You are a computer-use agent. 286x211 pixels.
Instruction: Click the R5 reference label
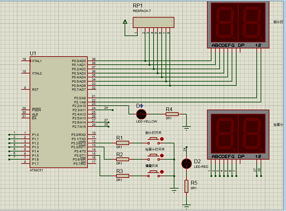(x=194, y=183)
